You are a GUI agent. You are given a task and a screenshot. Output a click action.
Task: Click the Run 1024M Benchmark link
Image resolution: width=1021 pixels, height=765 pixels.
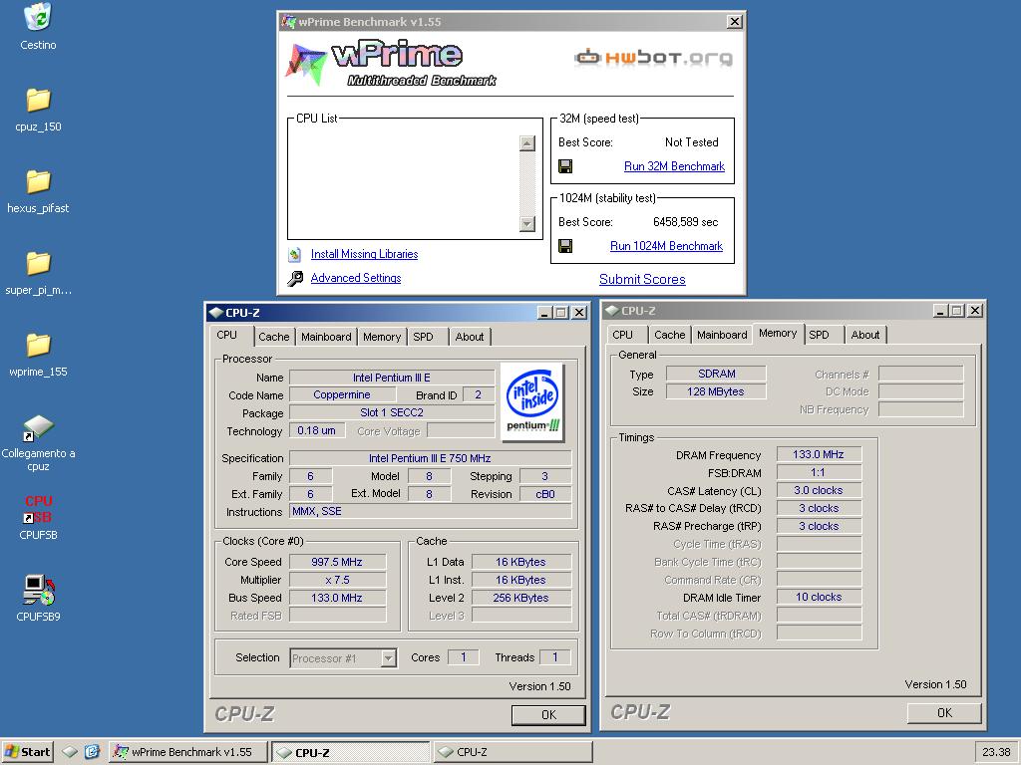pyautogui.click(x=666, y=246)
